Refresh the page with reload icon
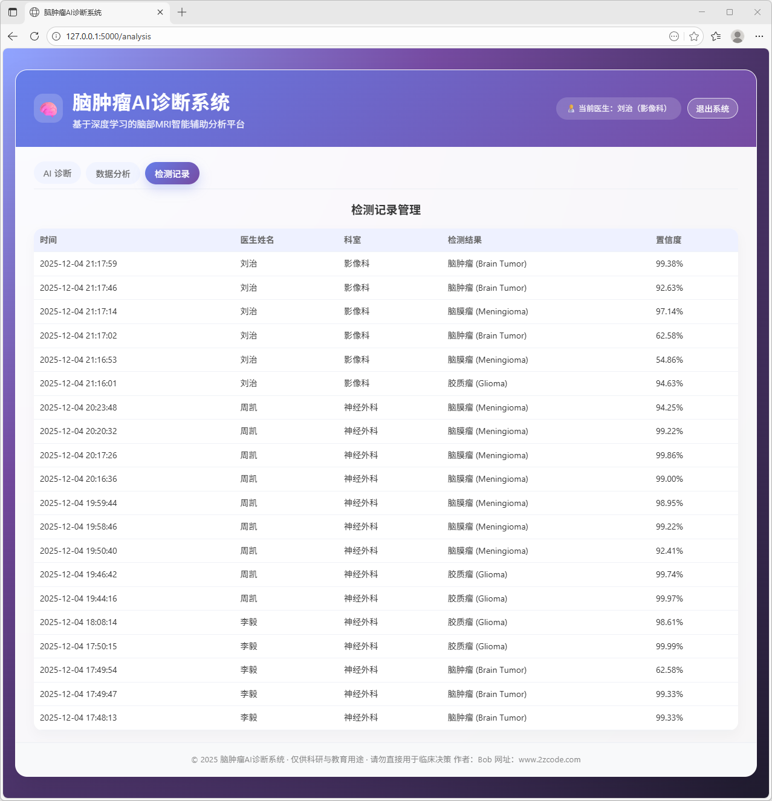This screenshot has width=772, height=801. click(x=34, y=36)
